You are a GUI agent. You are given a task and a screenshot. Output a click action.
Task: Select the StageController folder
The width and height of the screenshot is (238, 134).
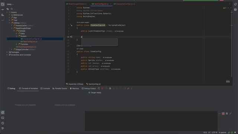(22, 50)
